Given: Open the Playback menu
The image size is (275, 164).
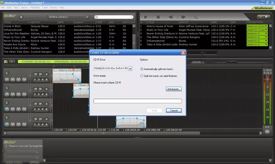Looking at the screenshot, I should [35, 8].
